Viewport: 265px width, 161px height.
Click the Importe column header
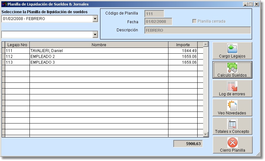[x=183, y=45]
